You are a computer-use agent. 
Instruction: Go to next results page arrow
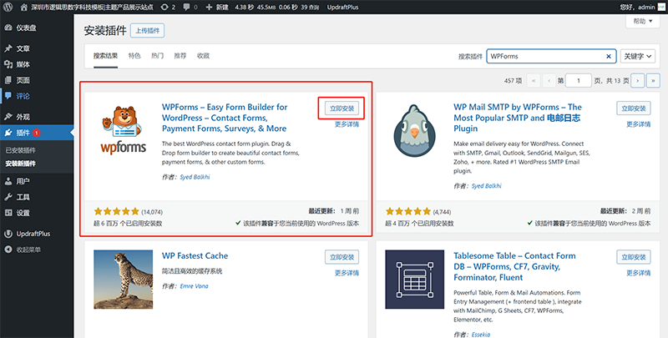coord(637,80)
